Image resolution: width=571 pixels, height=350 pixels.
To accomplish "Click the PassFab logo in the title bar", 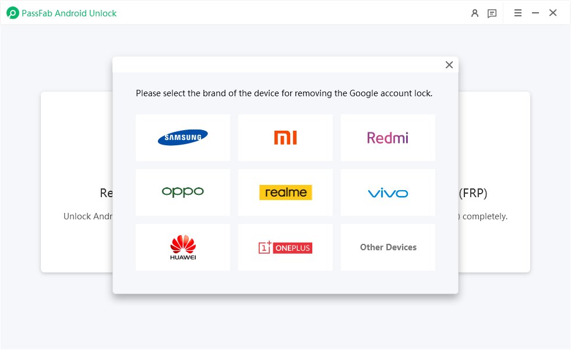I will point(13,12).
